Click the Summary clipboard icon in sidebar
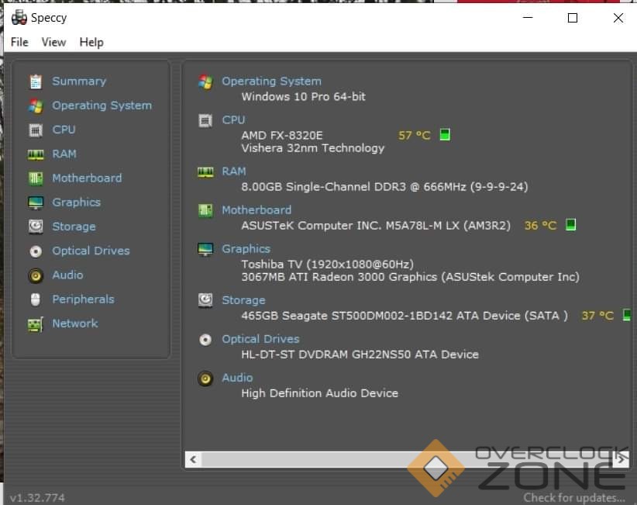637x505 pixels. click(x=36, y=81)
